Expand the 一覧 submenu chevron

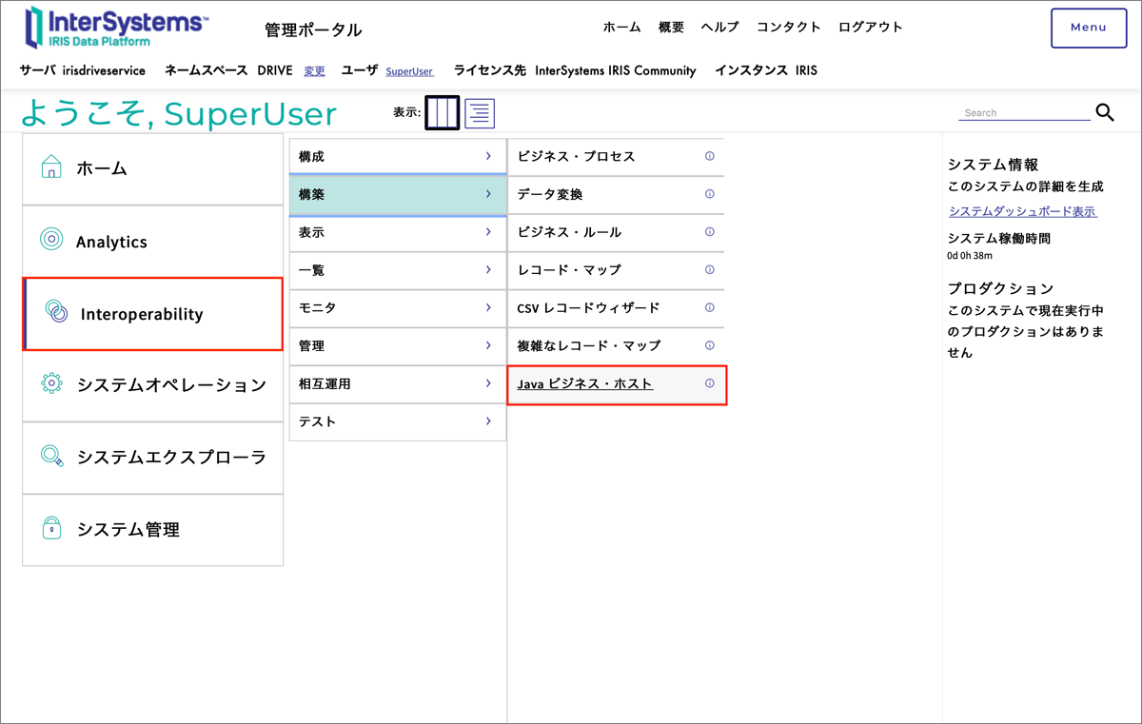pos(488,270)
